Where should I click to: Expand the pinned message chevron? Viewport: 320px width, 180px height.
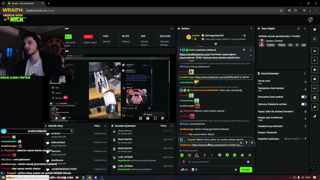pos(250,55)
